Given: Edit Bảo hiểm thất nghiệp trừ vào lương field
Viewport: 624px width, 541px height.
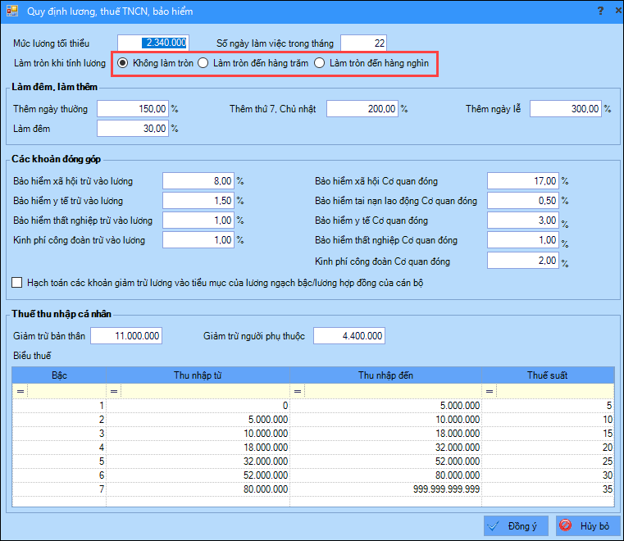Looking at the screenshot, I should 198,220.
